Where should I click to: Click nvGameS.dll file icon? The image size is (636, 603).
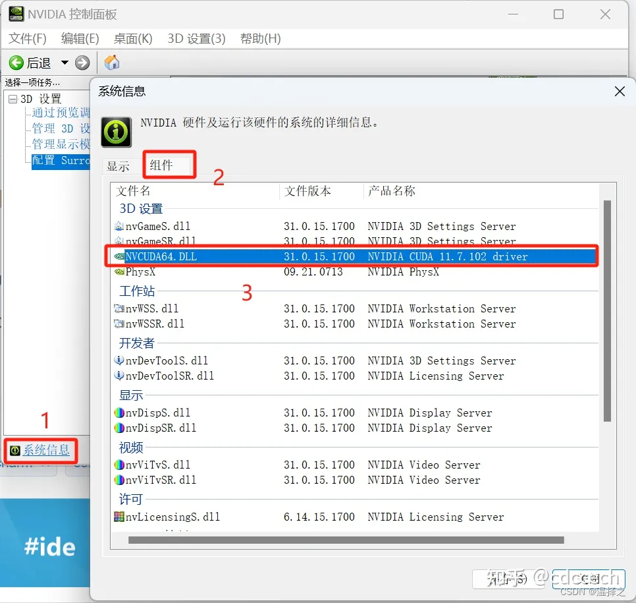[x=119, y=226]
